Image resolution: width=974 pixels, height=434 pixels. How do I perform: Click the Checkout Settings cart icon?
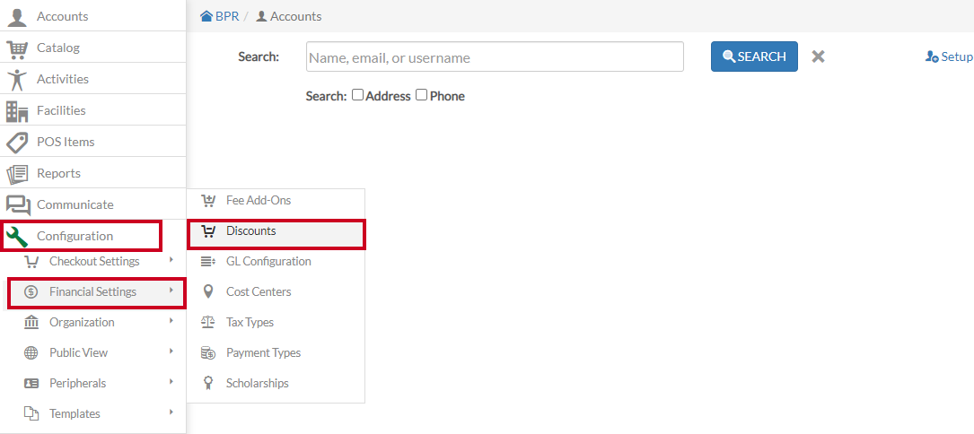(x=31, y=262)
